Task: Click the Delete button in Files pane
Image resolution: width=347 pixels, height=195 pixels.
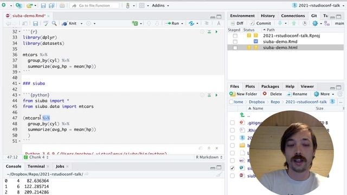Action: (272, 94)
